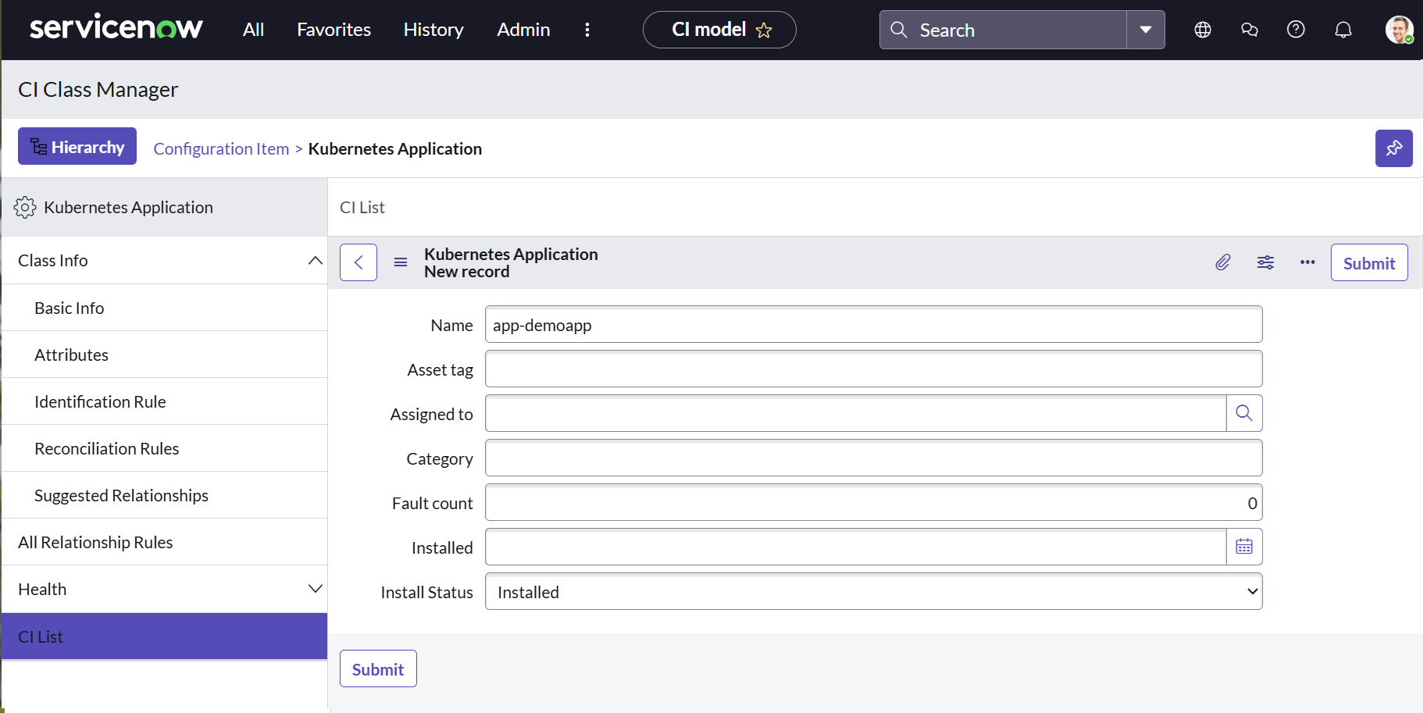Open the notifications bell
Image resolution: width=1423 pixels, height=713 pixels.
pyautogui.click(x=1343, y=30)
